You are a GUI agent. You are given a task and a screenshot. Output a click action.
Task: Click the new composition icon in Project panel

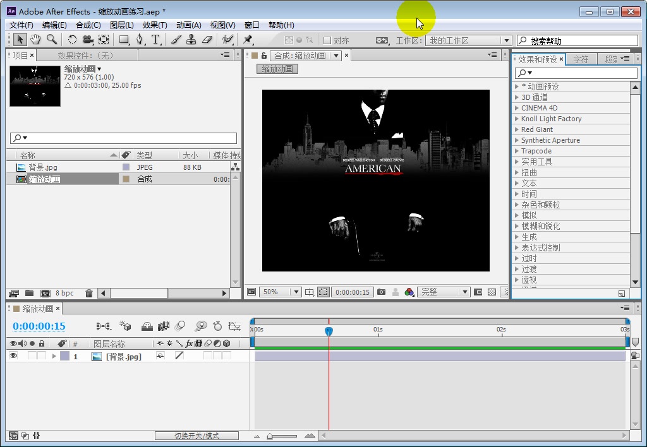click(45, 293)
